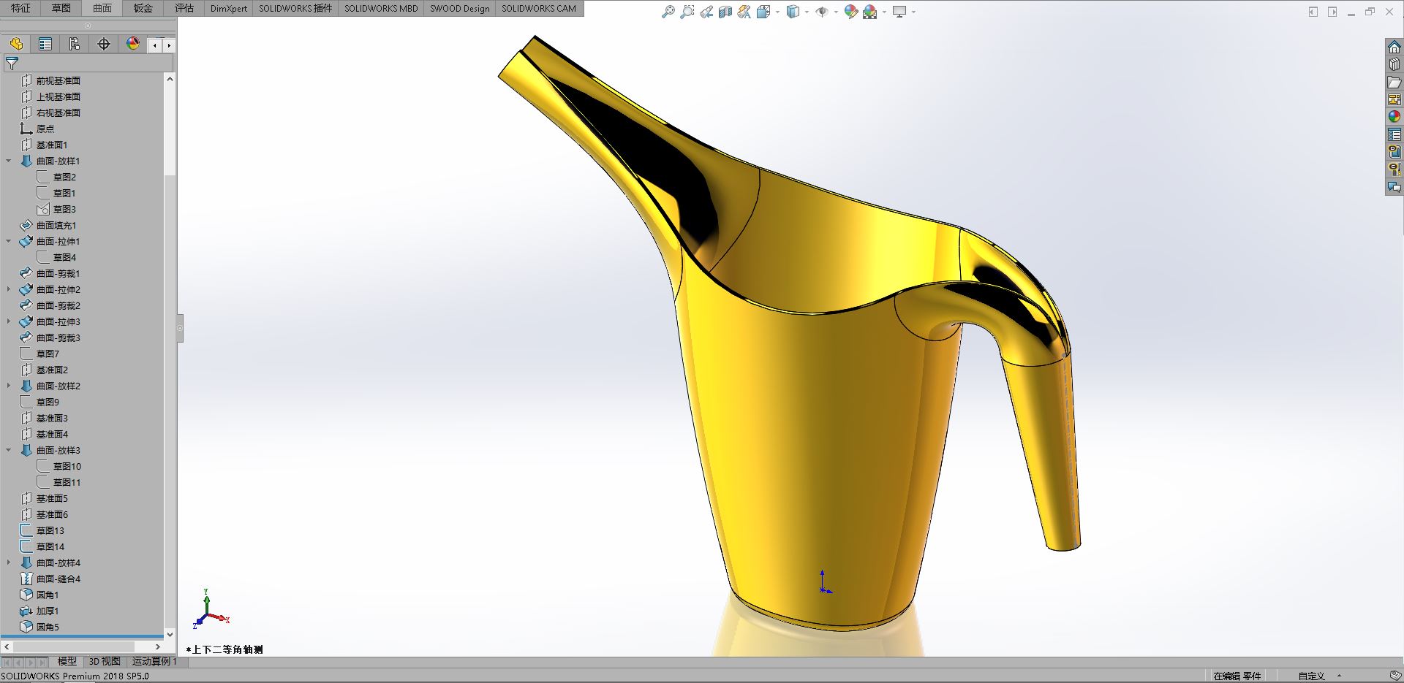Open Appearances task pane color ball
Viewport: 1404px width, 683px height.
click(1394, 117)
